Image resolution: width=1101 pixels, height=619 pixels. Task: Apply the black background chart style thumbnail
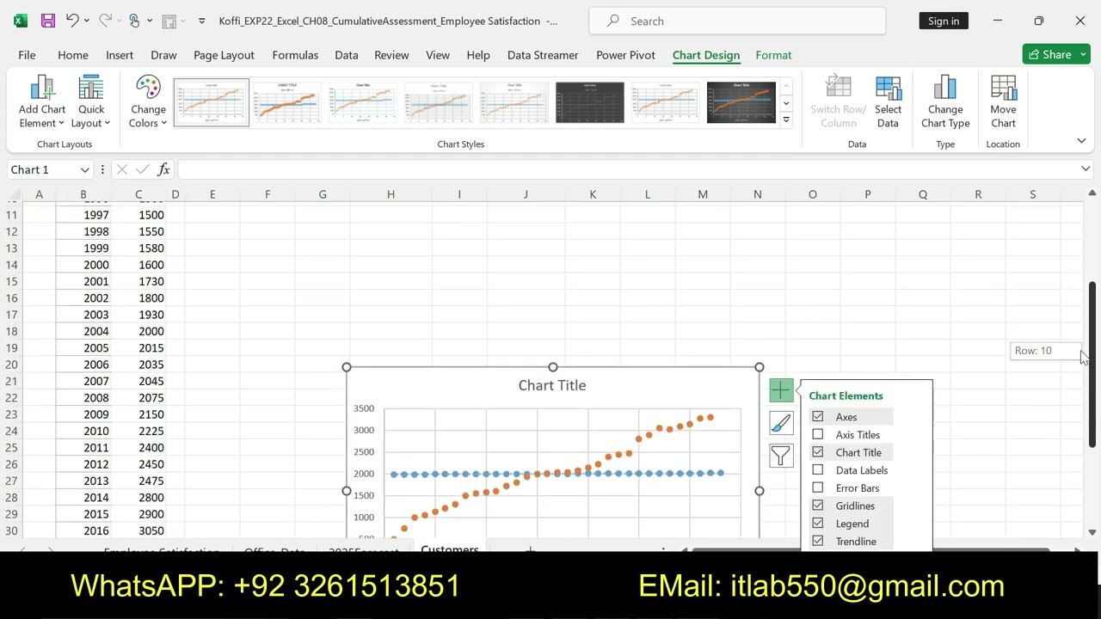590,102
